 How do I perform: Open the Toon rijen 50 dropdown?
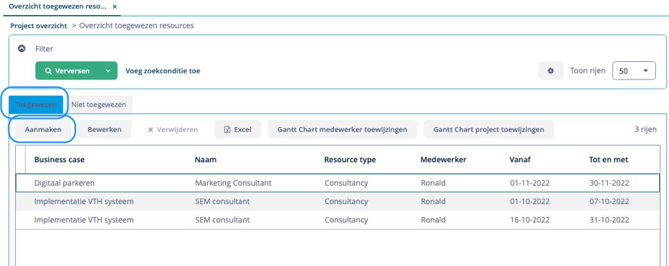coord(634,70)
